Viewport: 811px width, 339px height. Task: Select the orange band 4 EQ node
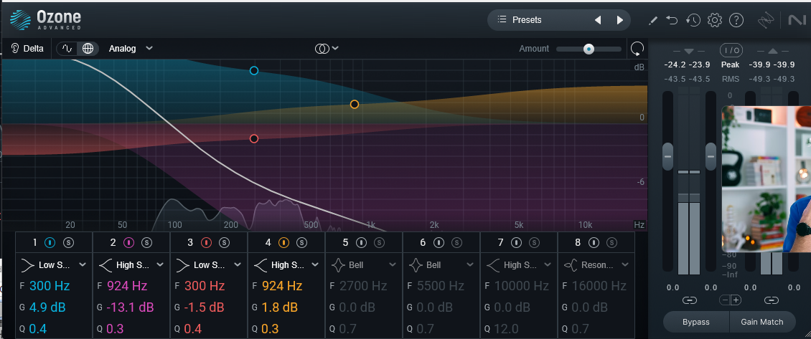(x=355, y=105)
